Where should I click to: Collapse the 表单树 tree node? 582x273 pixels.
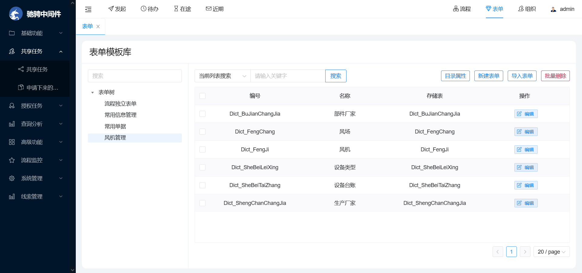[92, 93]
